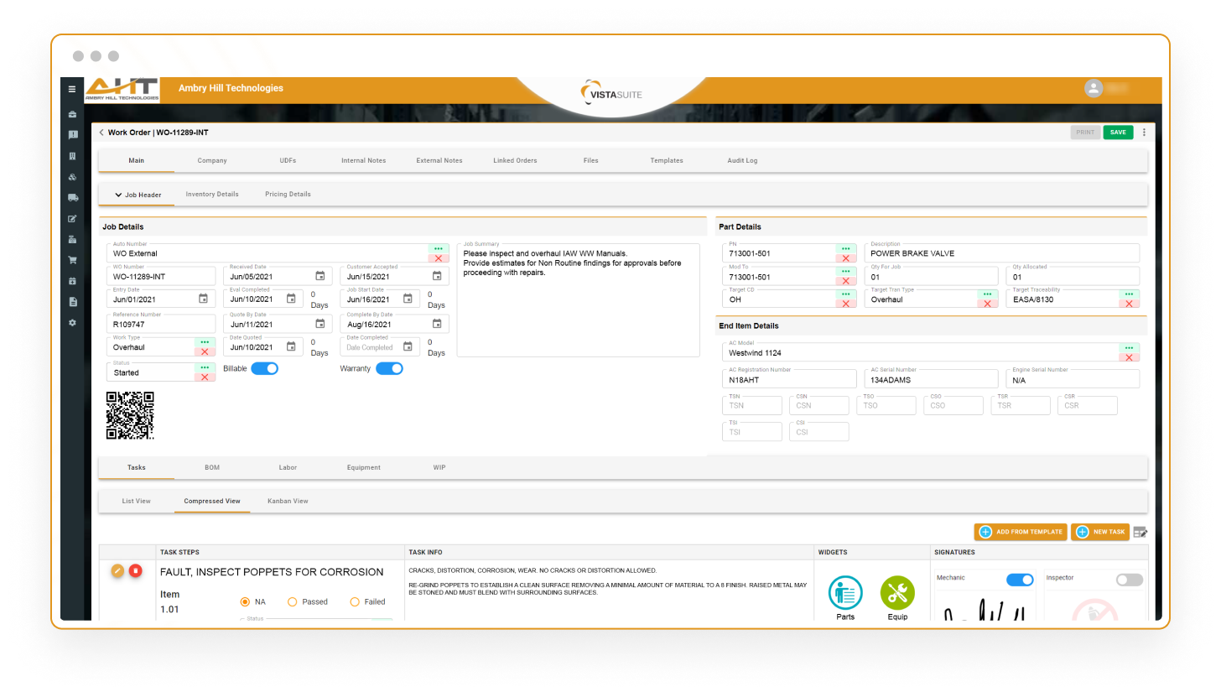Open the Parts widget icon
The height and width of the screenshot is (697, 1221).
(x=845, y=593)
